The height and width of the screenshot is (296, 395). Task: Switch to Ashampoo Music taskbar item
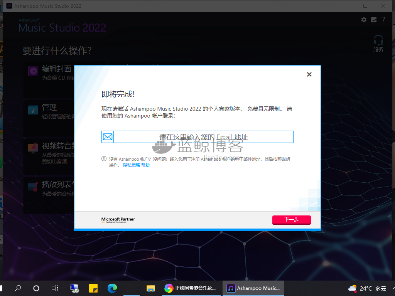click(x=253, y=288)
